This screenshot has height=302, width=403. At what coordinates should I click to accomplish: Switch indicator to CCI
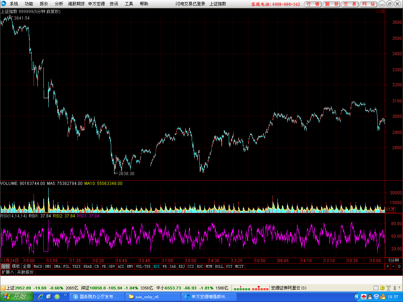(x=191, y=266)
